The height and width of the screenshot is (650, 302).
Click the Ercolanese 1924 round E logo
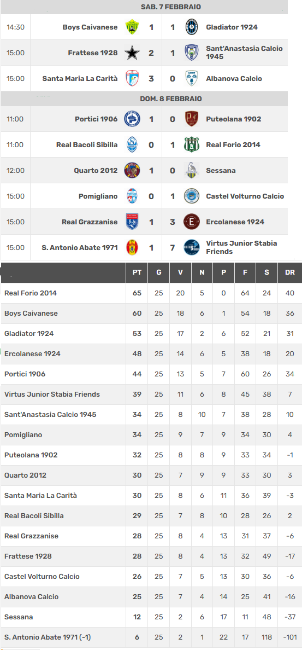[192, 222]
